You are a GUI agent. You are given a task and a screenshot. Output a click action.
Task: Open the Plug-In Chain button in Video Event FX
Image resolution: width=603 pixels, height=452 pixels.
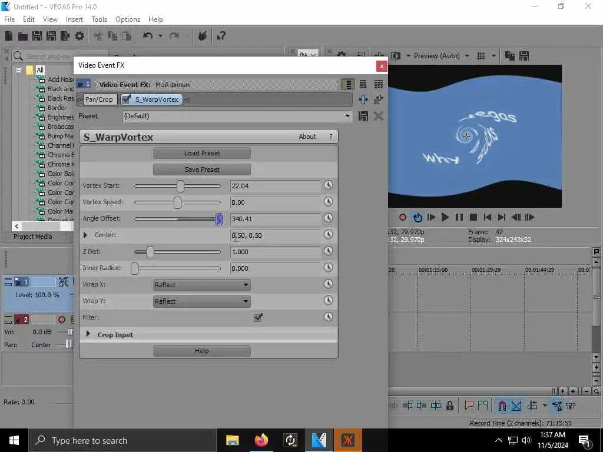tap(363, 99)
